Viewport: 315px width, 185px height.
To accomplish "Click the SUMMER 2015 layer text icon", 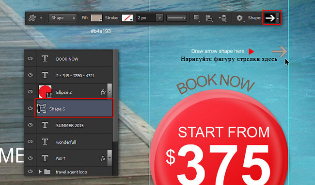I will [45, 125].
